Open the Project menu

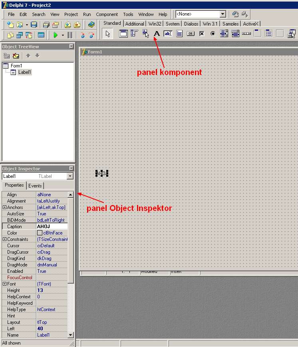[x=71, y=14]
